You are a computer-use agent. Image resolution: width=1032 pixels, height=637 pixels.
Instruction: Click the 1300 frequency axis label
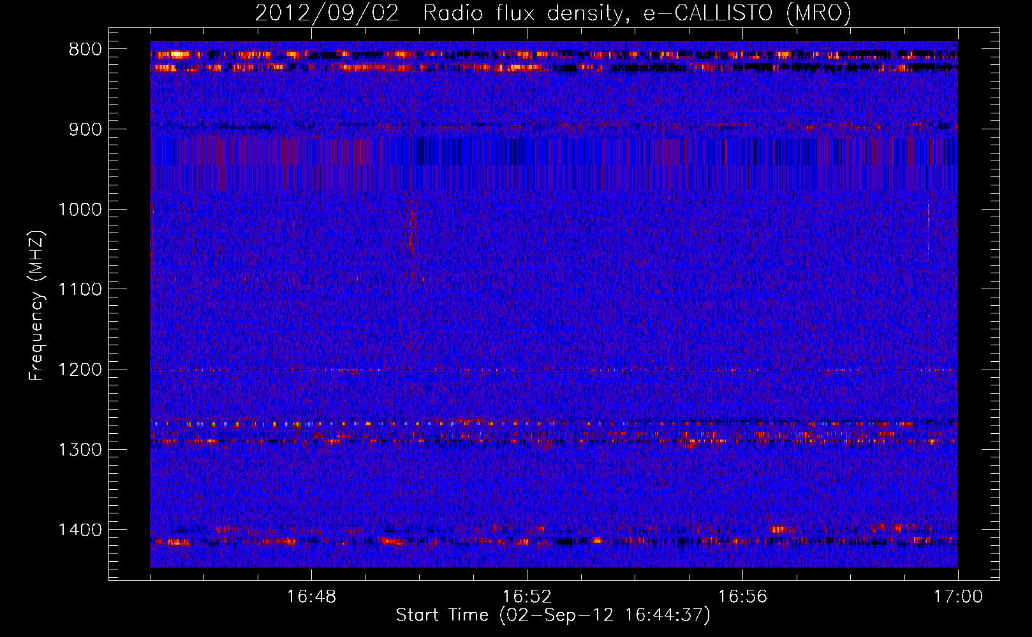(80, 450)
